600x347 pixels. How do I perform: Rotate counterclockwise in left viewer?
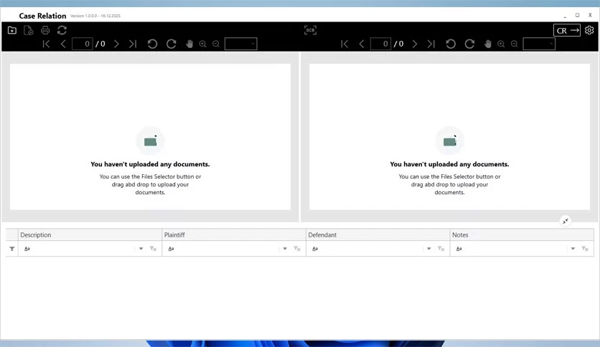[x=152, y=44]
